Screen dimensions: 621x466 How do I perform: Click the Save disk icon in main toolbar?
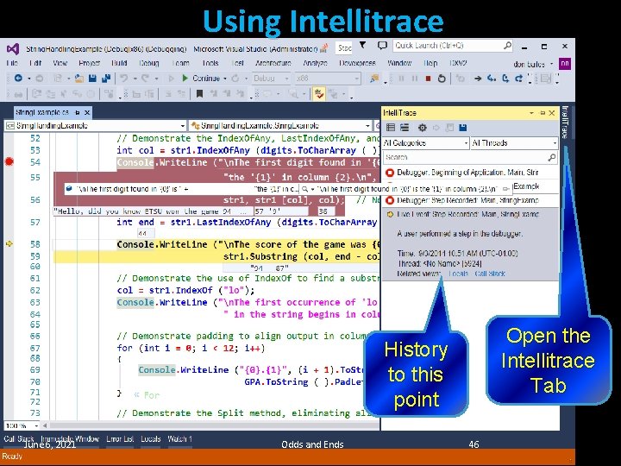coord(92,79)
